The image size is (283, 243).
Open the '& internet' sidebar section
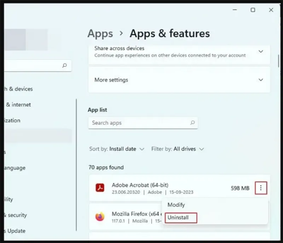(x=18, y=105)
